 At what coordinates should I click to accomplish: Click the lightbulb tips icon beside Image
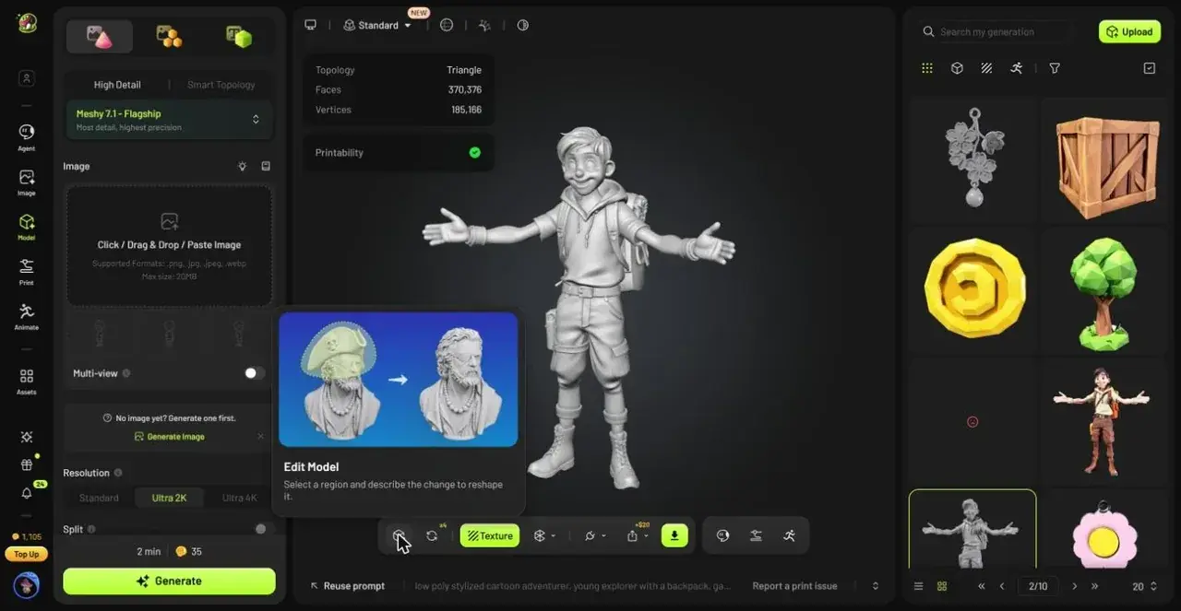(243, 166)
